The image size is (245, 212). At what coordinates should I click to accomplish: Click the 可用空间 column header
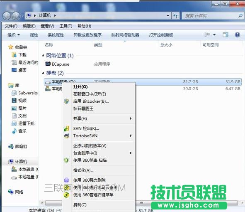pyautogui.click(x=211, y=45)
